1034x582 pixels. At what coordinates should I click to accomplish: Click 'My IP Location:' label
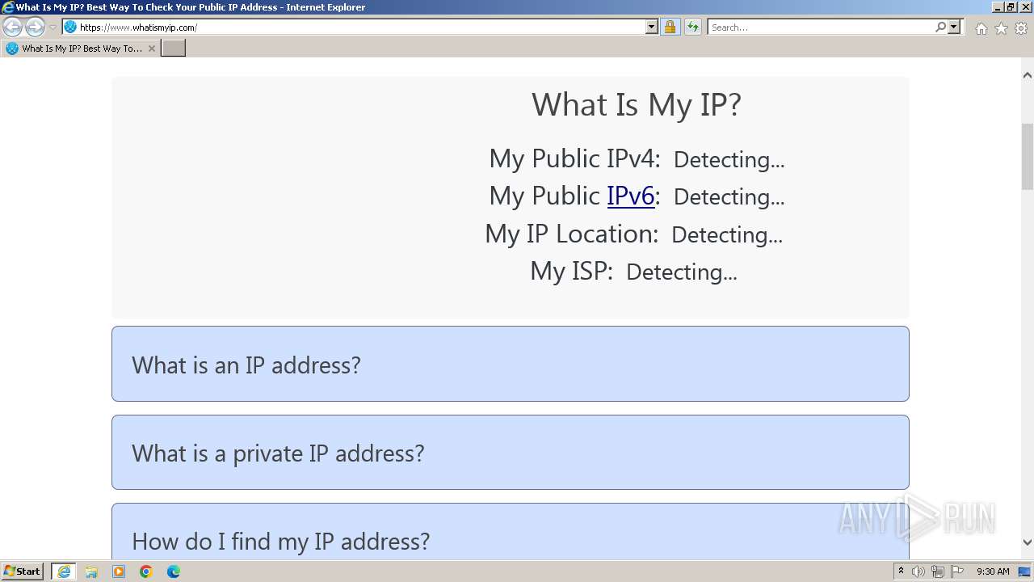(572, 234)
